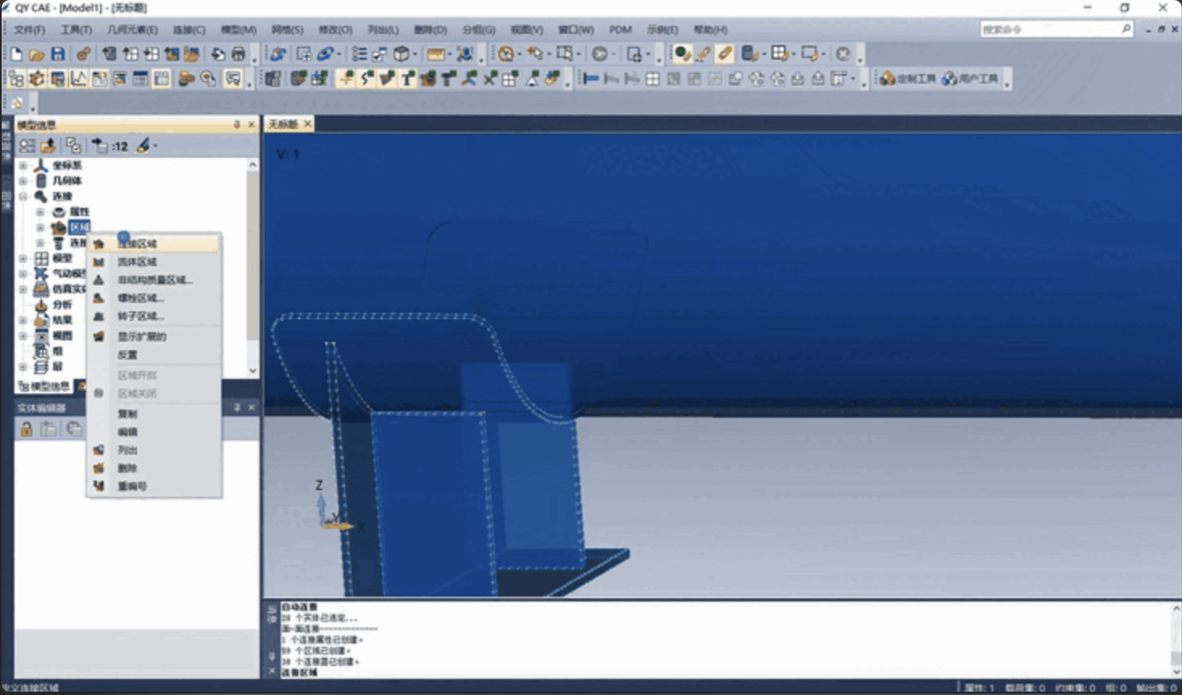Click the New file icon in toolbar
1182x695 pixels.
tap(16, 54)
